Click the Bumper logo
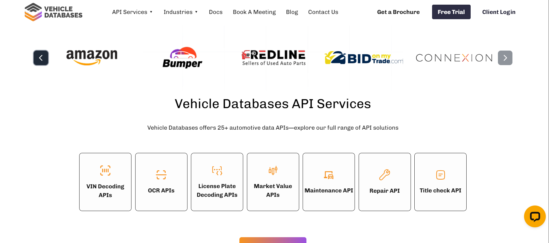Image resolution: width=549 pixels, height=243 pixels. [182, 58]
